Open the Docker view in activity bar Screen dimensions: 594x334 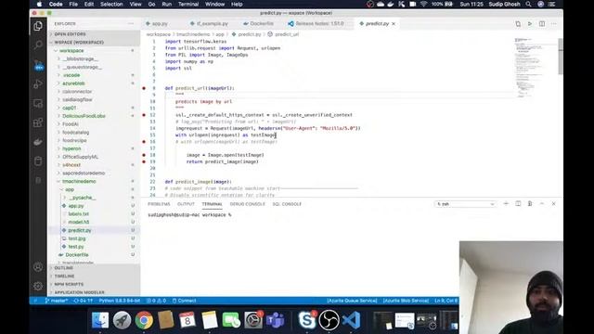(x=38, y=142)
